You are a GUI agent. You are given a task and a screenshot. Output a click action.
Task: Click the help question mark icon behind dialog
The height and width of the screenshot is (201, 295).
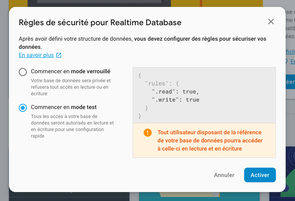tap(287, 61)
